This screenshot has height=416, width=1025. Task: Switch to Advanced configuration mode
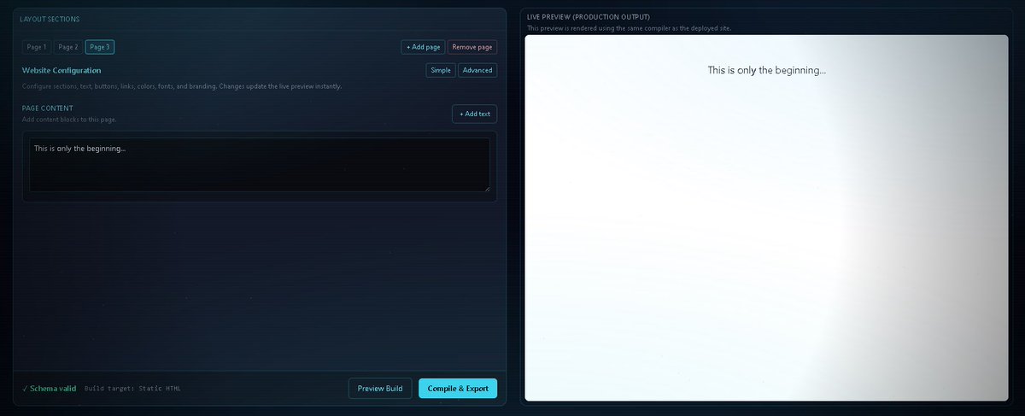pyautogui.click(x=477, y=70)
